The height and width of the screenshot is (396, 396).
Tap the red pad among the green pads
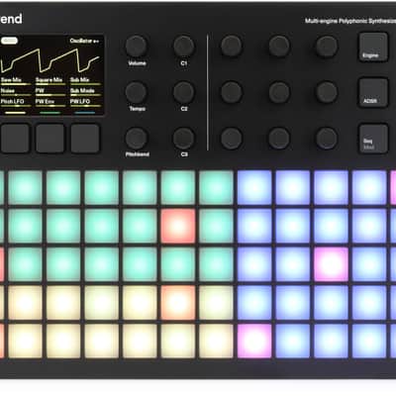coord(178,226)
